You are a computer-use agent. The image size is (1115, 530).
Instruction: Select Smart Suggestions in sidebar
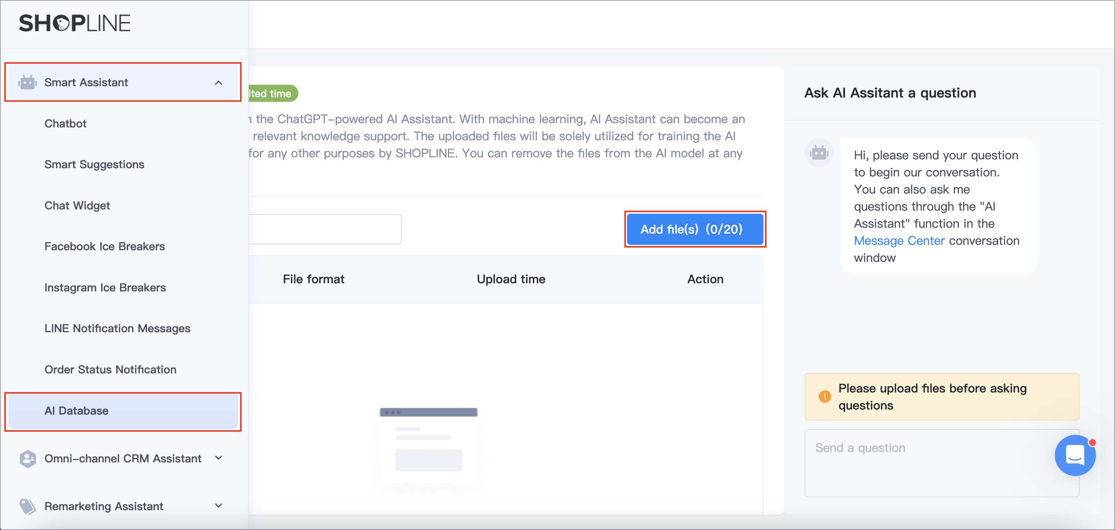(94, 164)
